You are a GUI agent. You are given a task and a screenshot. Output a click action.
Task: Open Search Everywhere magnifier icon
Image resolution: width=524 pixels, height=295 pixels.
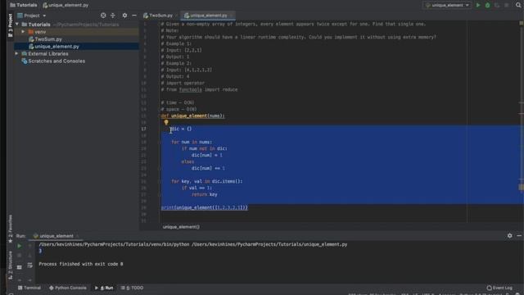tap(518, 5)
